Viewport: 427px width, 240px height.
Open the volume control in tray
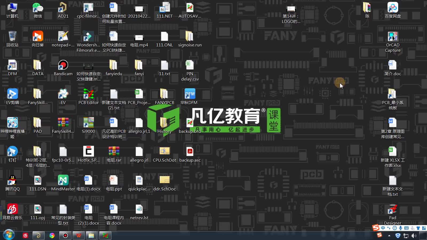(414, 235)
